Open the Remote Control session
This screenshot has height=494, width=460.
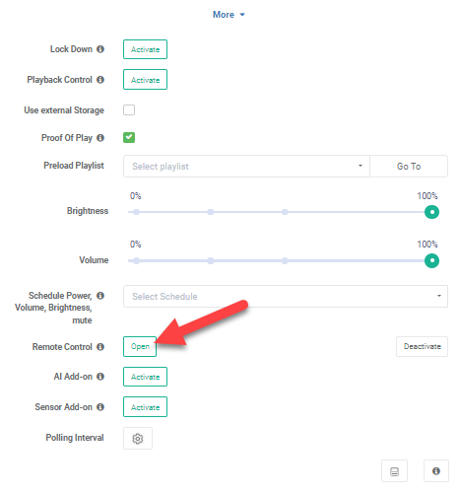click(x=140, y=346)
